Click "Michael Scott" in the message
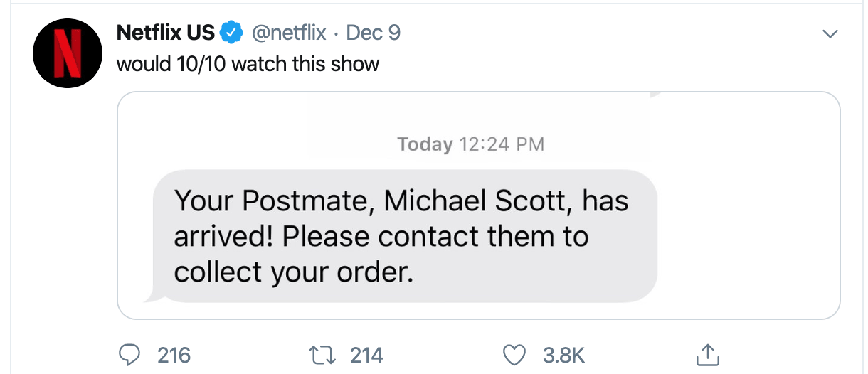 [x=478, y=201]
